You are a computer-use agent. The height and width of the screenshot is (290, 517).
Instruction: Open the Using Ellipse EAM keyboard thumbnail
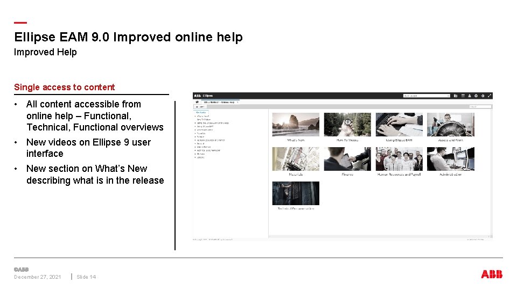pyautogui.click(x=399, y=125)
